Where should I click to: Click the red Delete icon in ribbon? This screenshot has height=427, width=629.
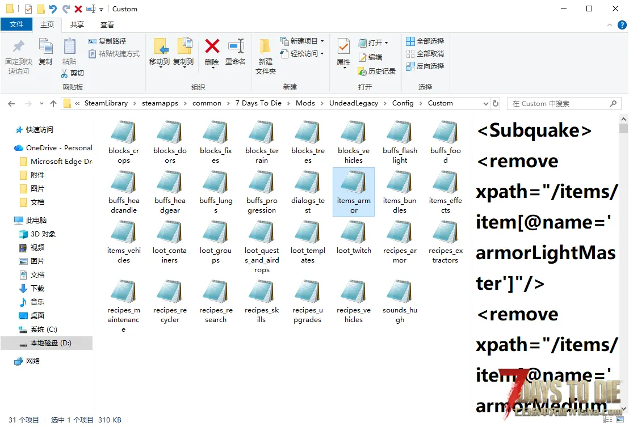pos(212,46)
